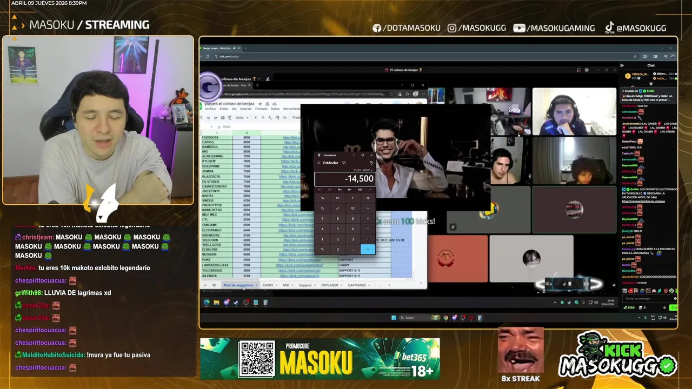Click the Windows Start button on taskbar

394,318
